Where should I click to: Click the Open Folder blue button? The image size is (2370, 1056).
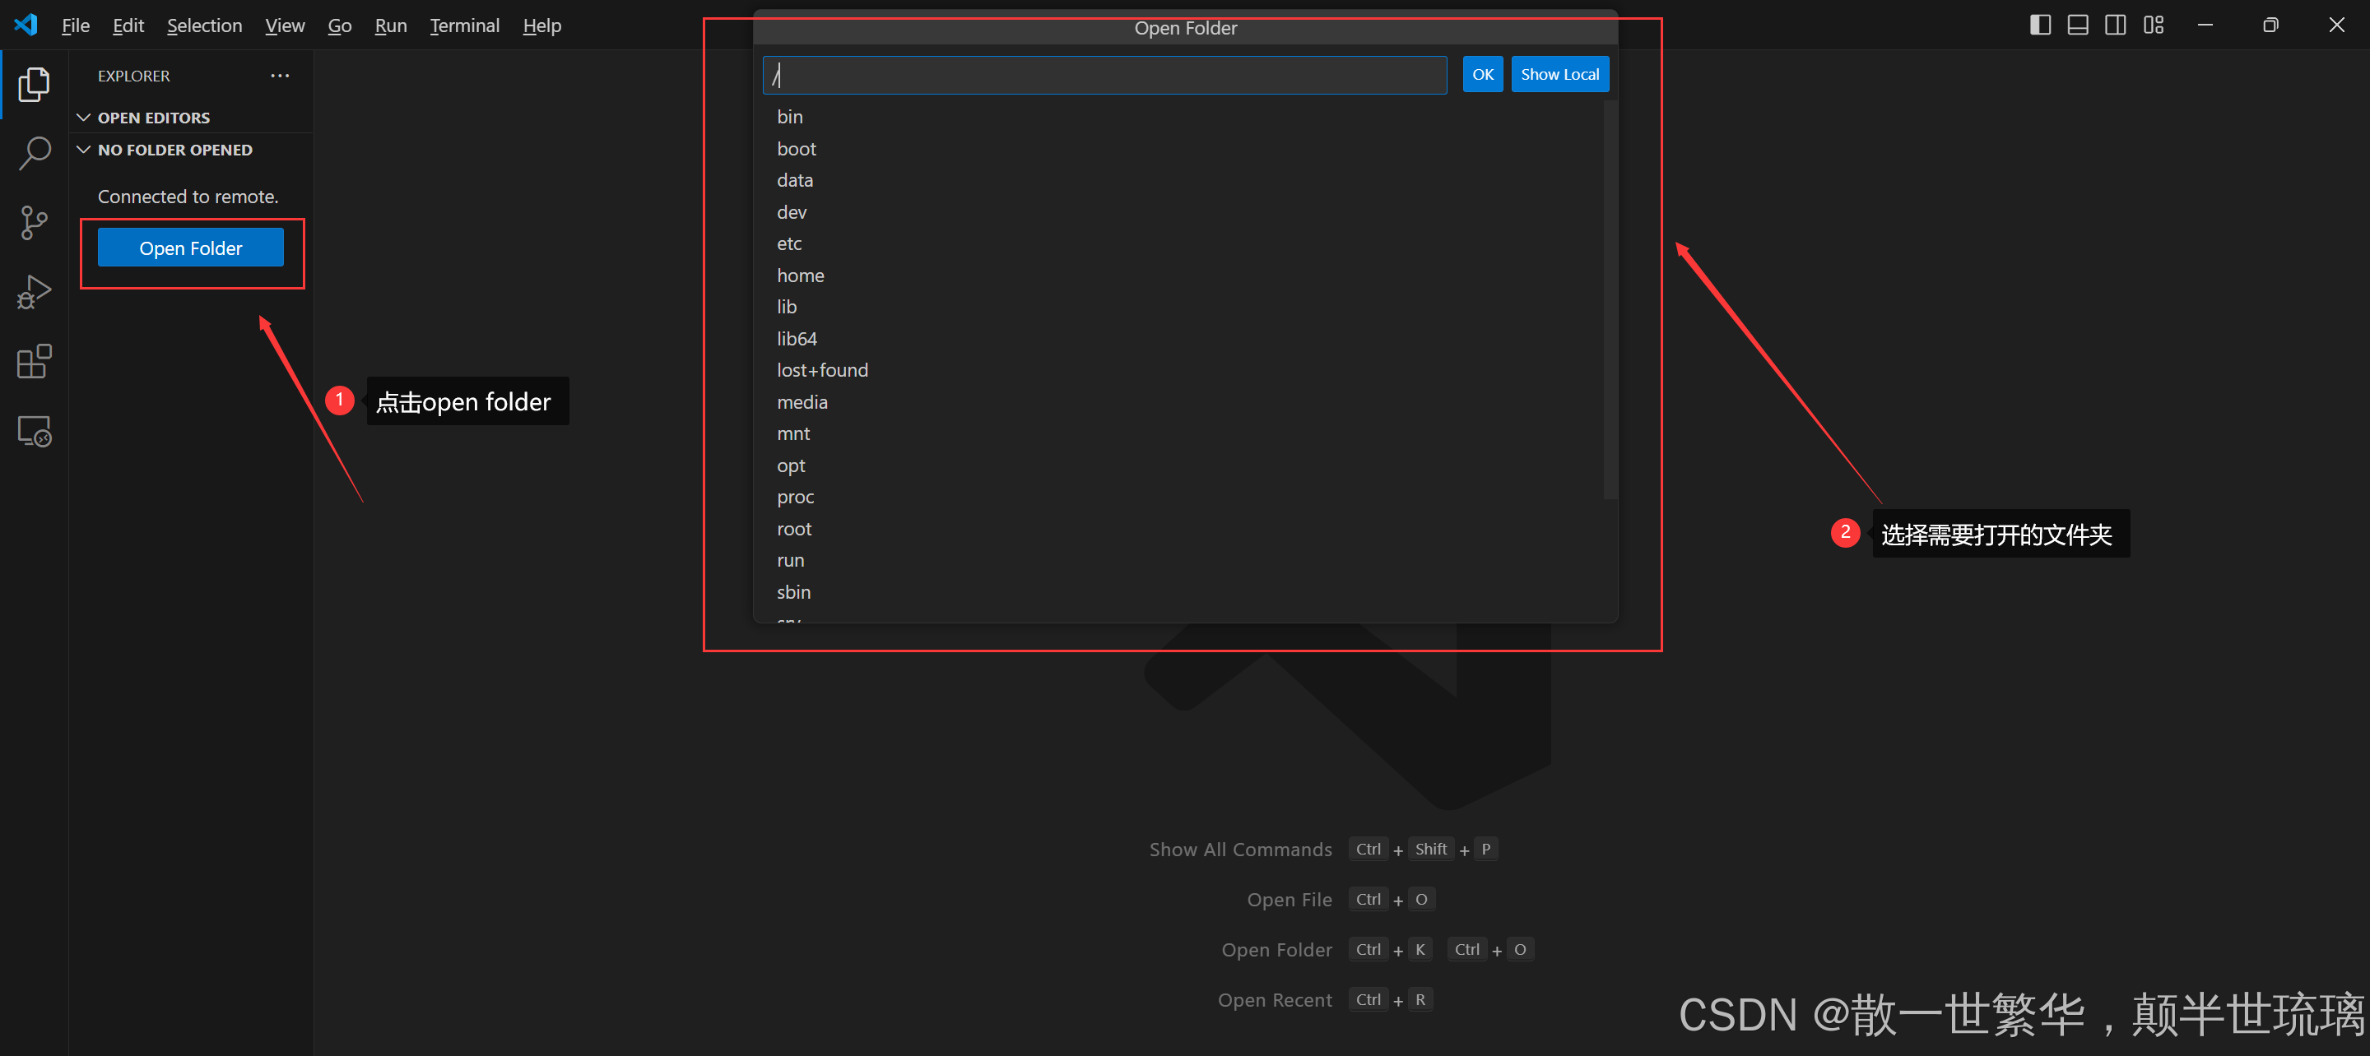[192, 248]
